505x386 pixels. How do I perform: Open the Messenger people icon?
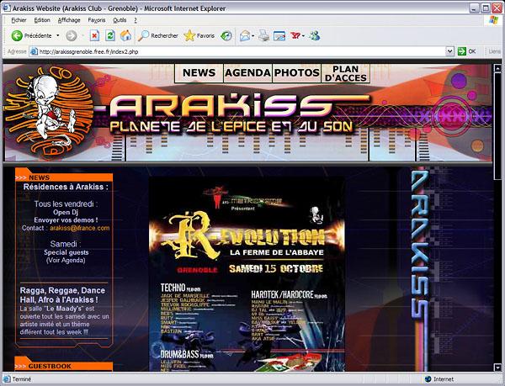314,35
